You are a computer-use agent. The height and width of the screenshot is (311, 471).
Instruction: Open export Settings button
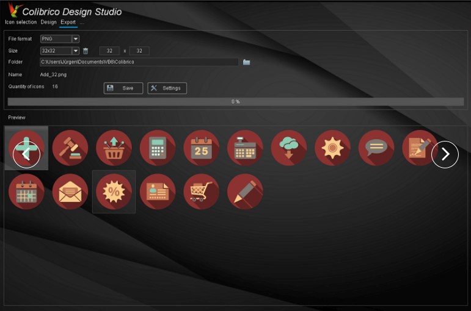click(x=167, y=88)
